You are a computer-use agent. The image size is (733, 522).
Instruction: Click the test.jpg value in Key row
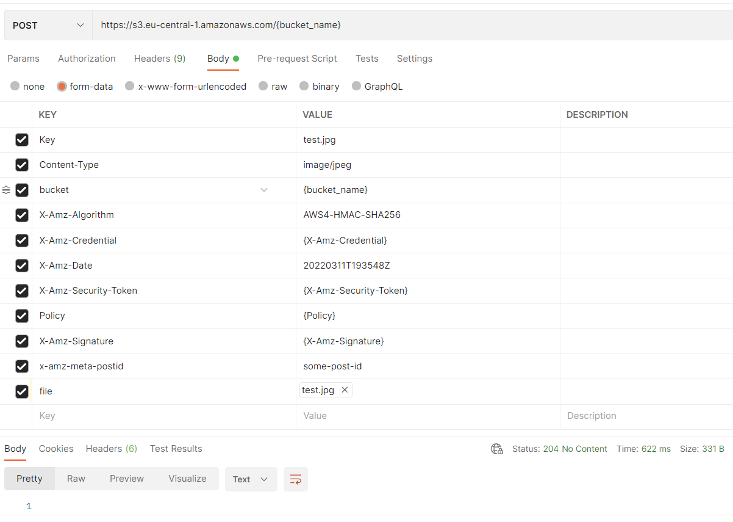coord(427,140)
